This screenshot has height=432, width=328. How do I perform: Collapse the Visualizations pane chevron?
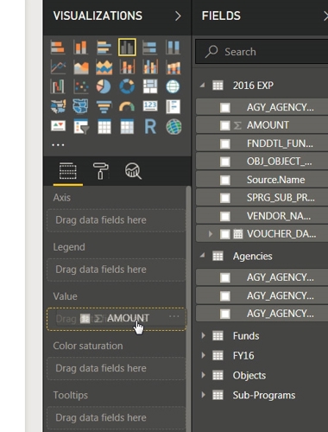pos(178,16)
